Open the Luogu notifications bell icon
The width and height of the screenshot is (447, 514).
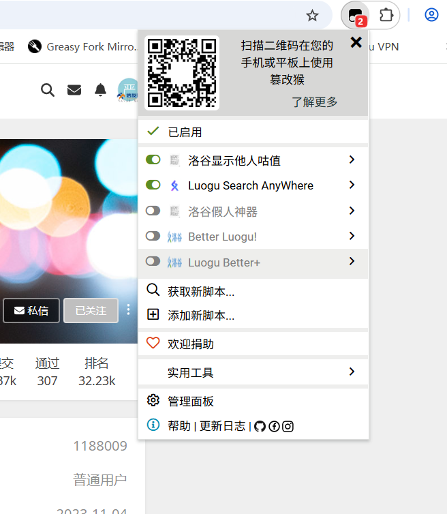100,90
